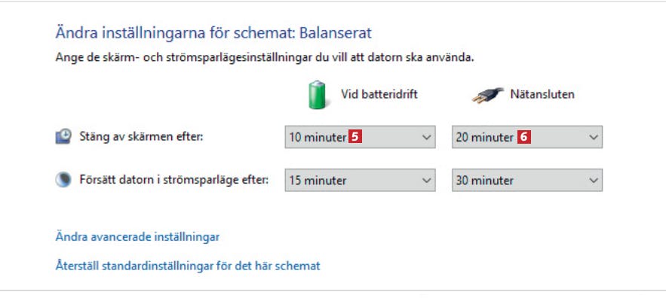Click the chevron arrow on the 10 minuter box
The image size is (666, 298).
426,138
